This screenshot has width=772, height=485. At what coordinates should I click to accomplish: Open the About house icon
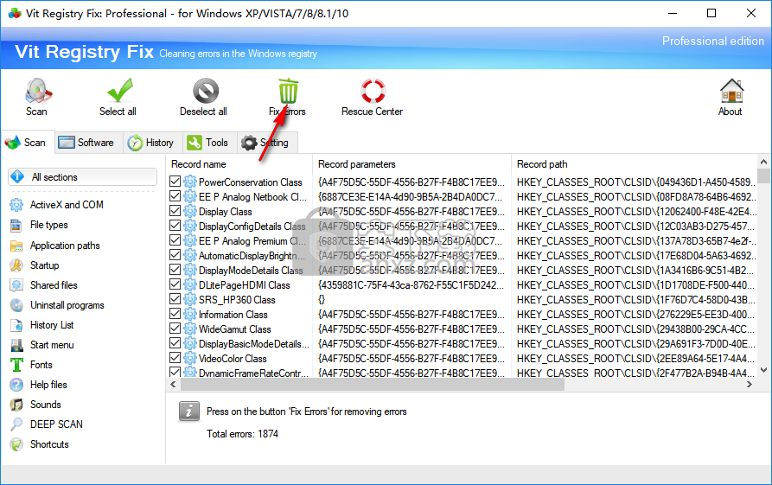[x=731, y=91]
